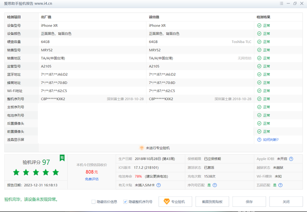
Task: Click the help icon next to Apple ID锁
Action: click(x=291, y=159)
